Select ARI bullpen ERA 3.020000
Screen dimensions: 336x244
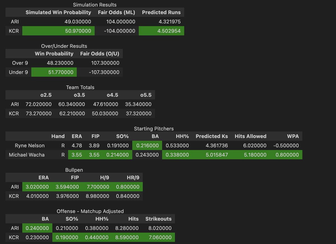pyautogui.click(x=37, y=187)
